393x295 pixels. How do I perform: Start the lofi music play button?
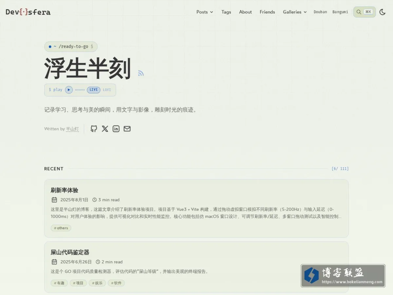coord(69,90)
